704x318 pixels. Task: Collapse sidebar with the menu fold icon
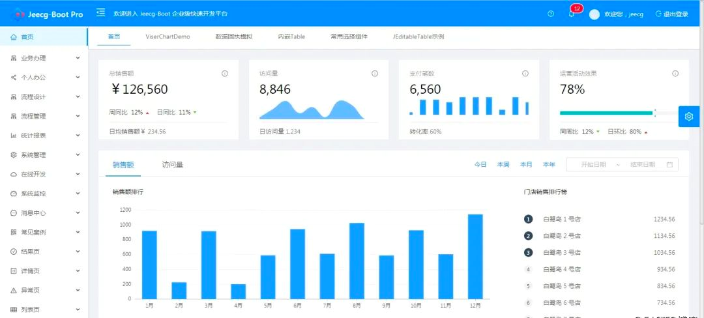tap(100, 12)
